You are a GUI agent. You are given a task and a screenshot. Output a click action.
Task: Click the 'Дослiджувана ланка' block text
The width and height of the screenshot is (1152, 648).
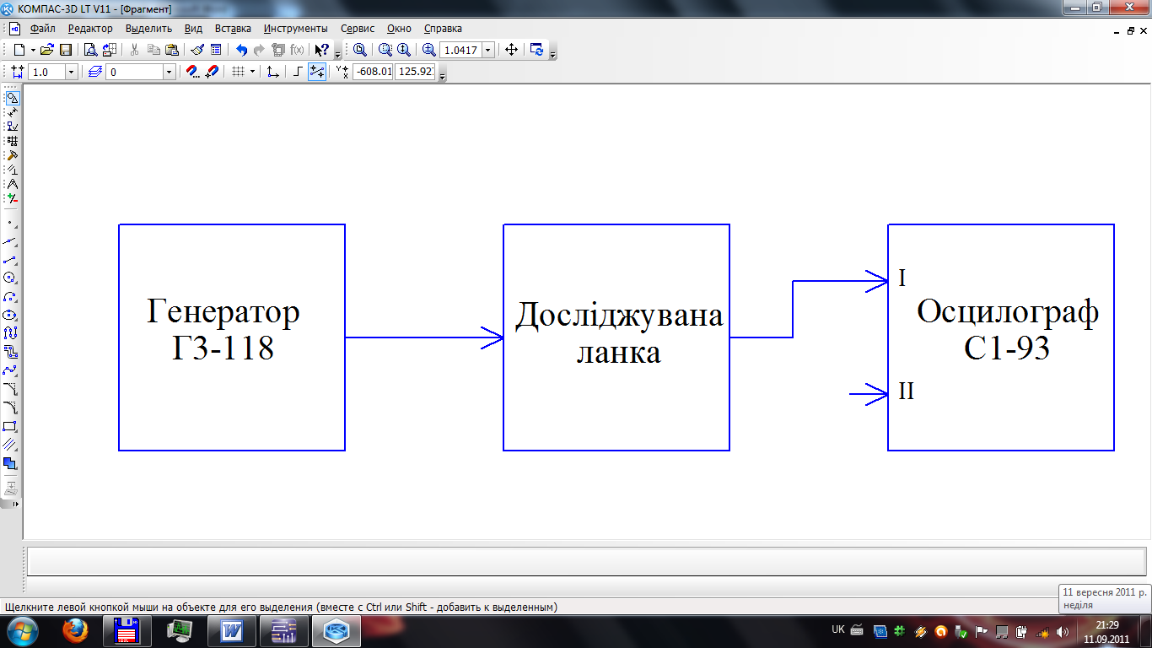click(619, 333)
